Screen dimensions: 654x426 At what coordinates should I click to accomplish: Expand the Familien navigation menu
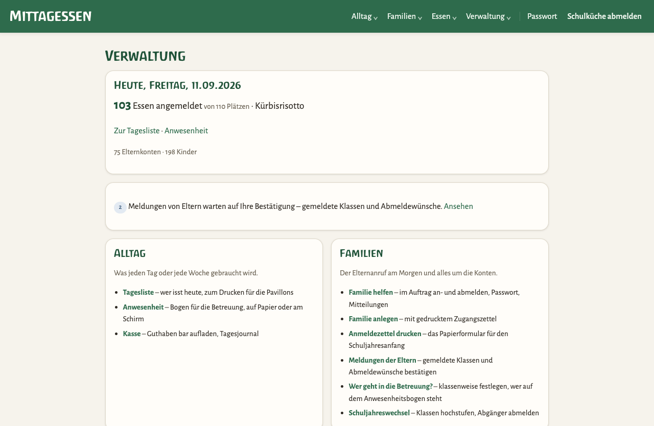pyautogui.click(x=404, y=16)
